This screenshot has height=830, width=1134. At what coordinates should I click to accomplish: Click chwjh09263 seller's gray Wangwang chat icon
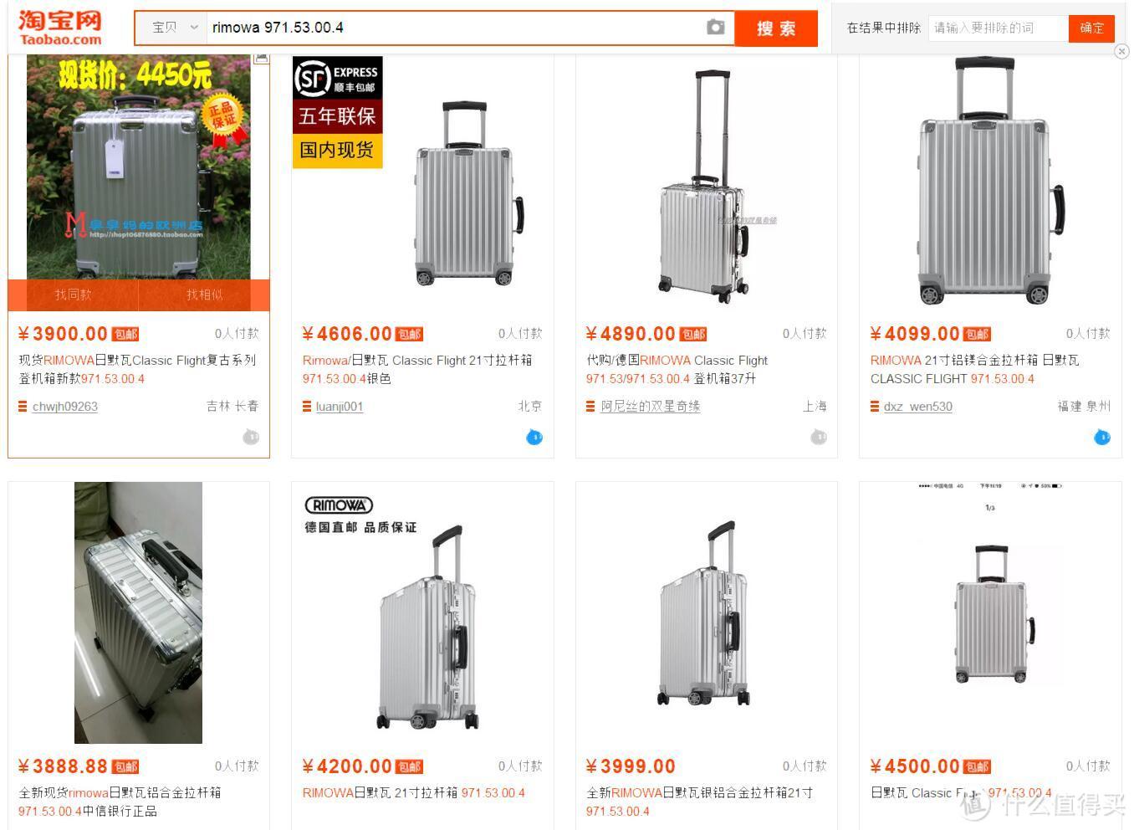251,437
